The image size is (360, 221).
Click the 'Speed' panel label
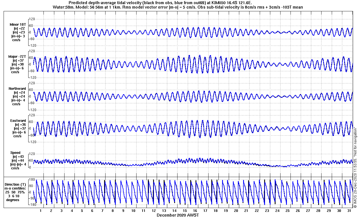point(15,153)
